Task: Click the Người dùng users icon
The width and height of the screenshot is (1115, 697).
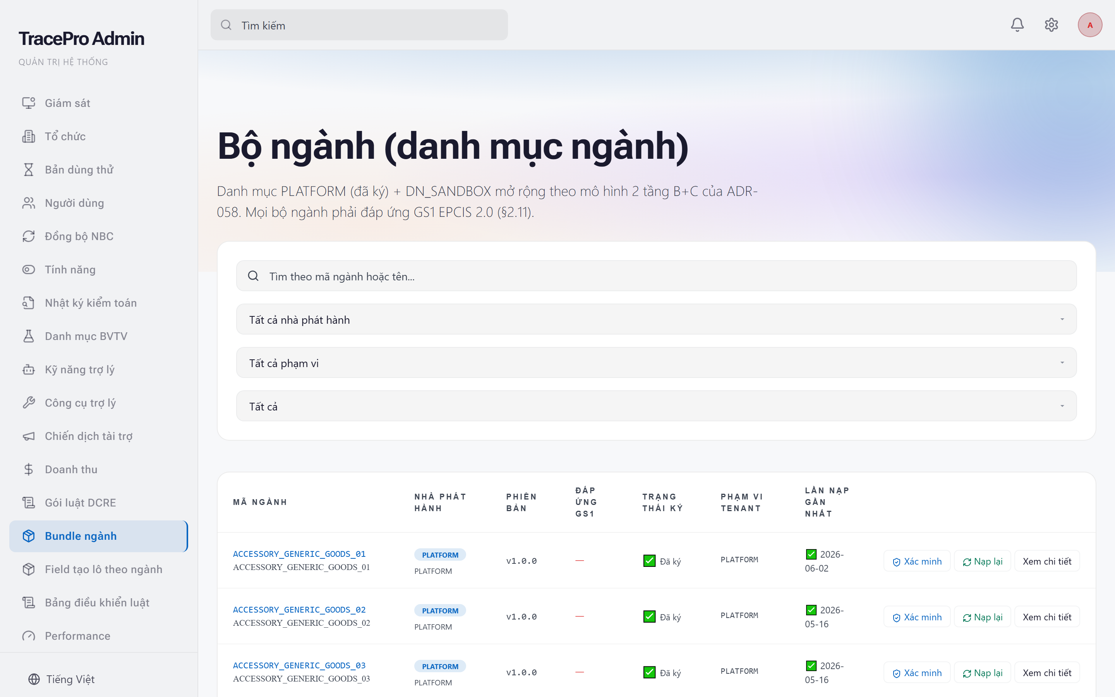Action: 29,203
